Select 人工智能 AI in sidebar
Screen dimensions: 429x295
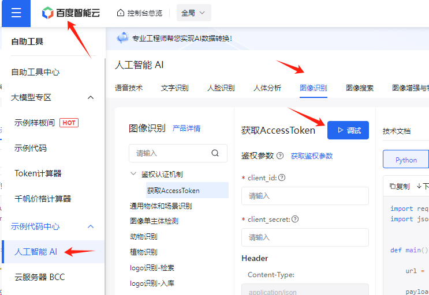(53, 252)
